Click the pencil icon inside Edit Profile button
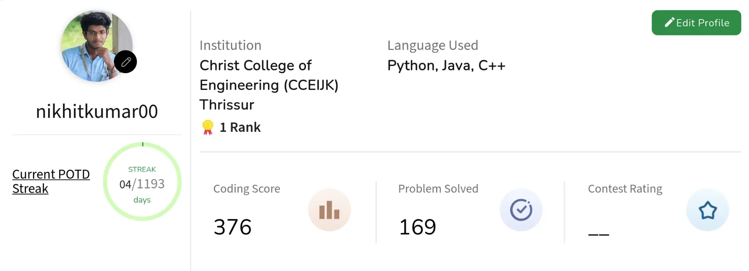 click(x=670, y=22)
